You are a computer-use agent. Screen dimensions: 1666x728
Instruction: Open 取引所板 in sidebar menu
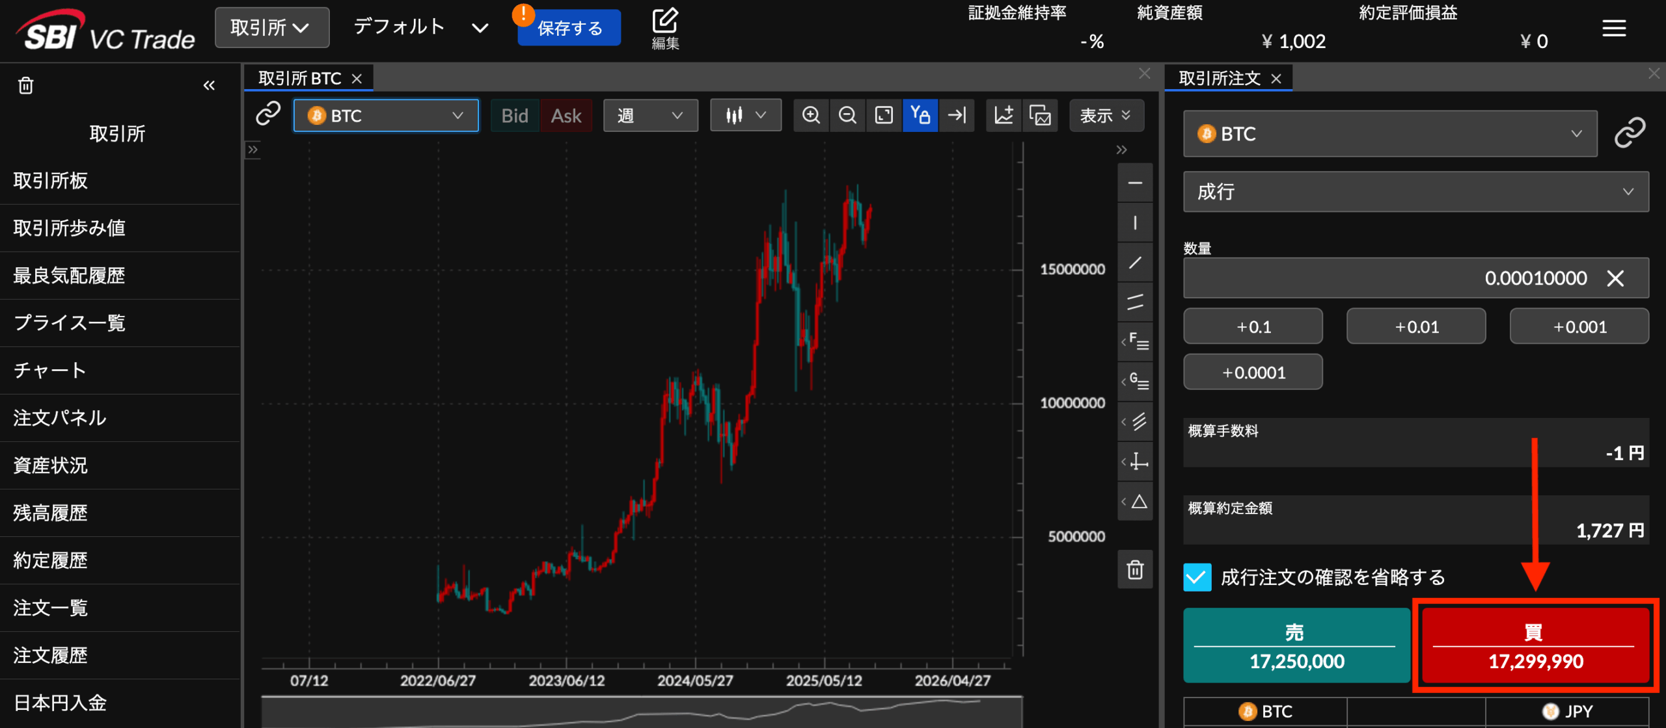pyautogui.click(x=51, y=181)
